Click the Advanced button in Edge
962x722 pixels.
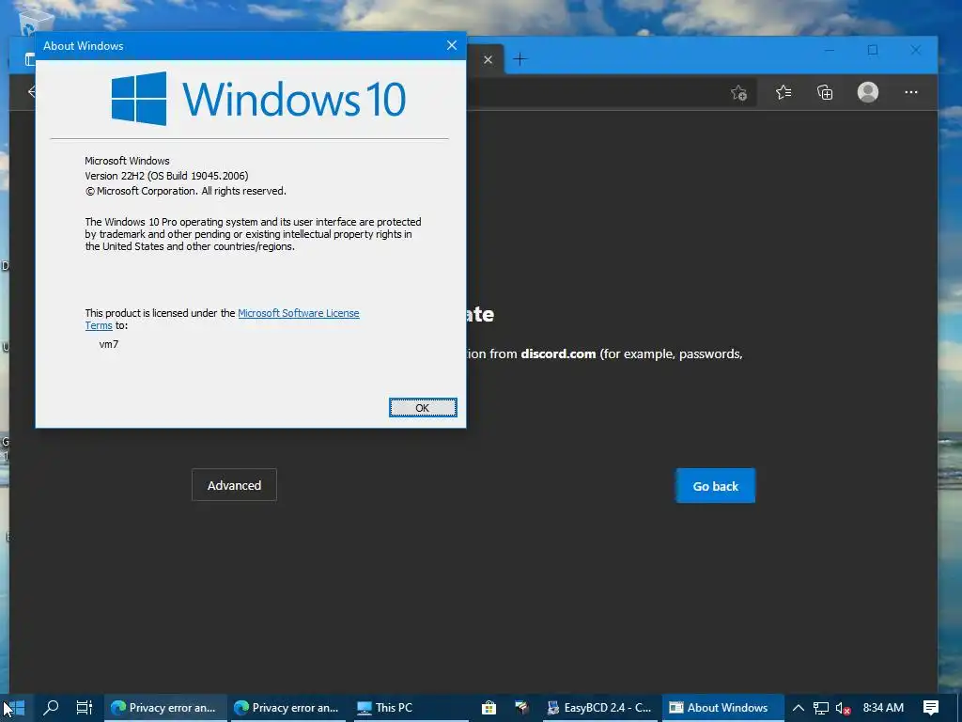coord(234,485)
